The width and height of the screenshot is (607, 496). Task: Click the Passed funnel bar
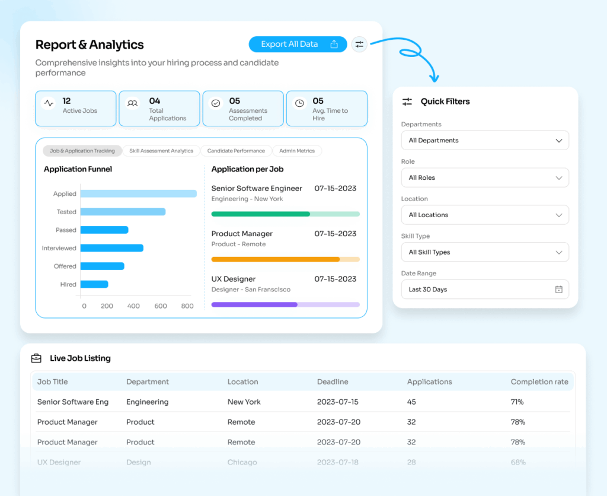tap(104, 230)
